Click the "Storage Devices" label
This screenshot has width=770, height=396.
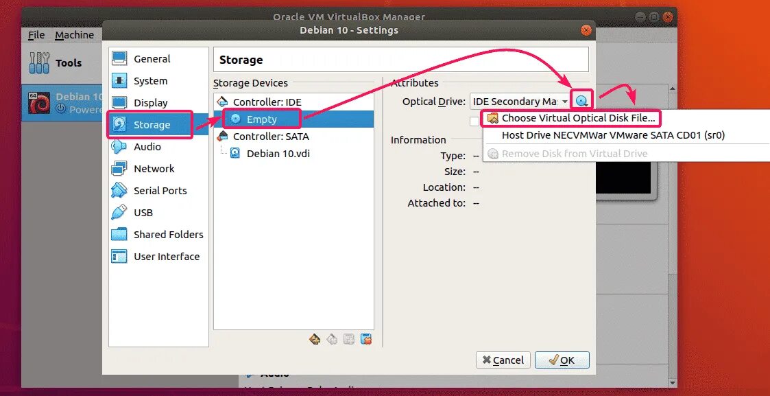[250, 83]
